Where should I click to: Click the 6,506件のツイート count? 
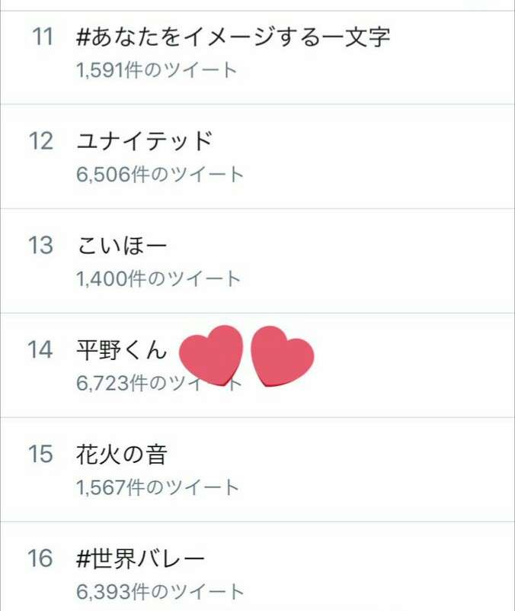[160, 174]
